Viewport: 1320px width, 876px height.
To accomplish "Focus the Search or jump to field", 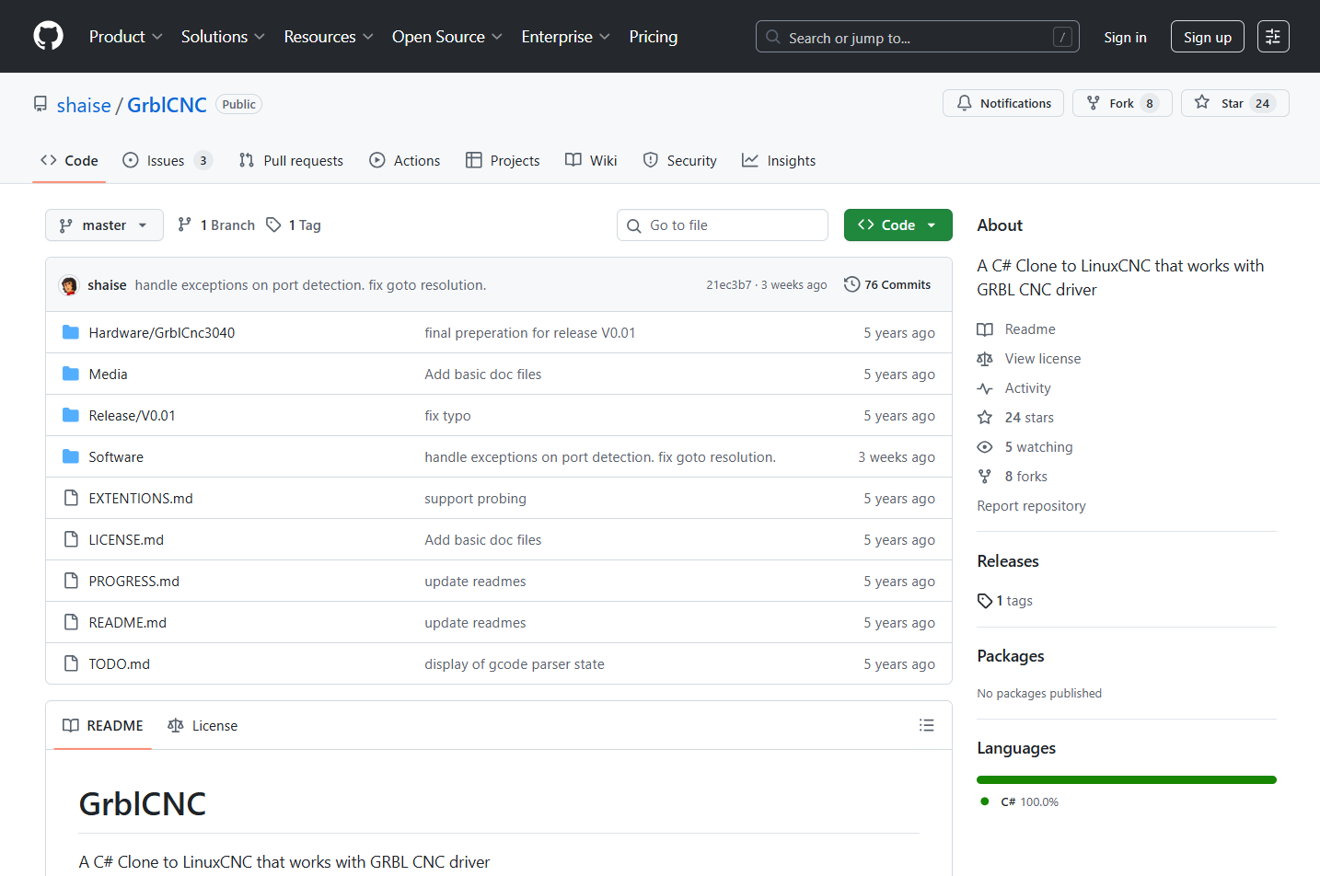I will pyautogui.click(x=918, y=37).
